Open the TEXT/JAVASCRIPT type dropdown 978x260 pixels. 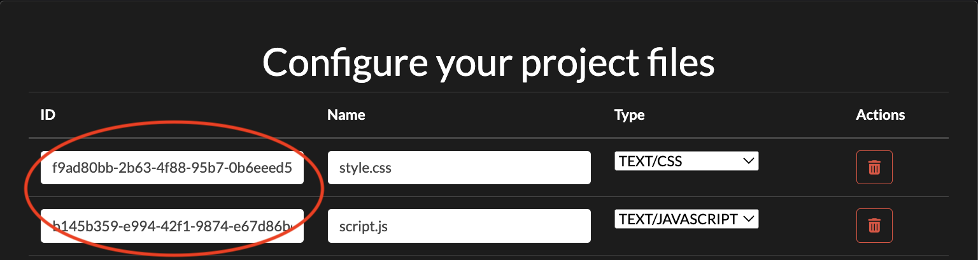point(686,219)
